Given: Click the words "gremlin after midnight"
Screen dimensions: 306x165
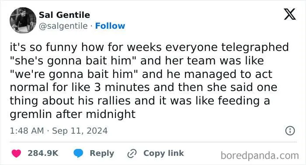Looking at the screenshot, I should tap(73, 114).
